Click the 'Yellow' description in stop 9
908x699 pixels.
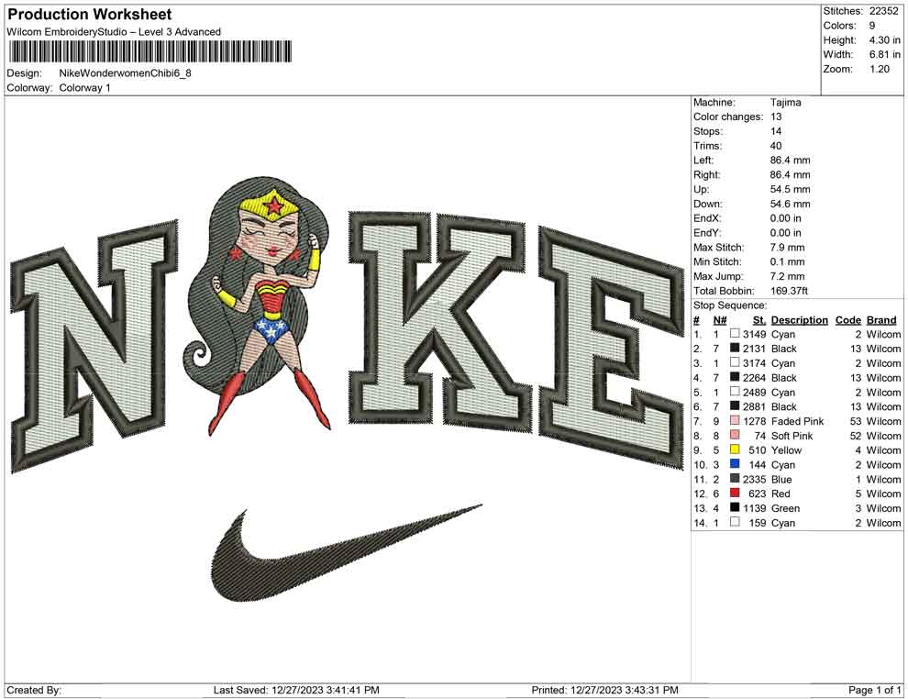pos(786,450)
